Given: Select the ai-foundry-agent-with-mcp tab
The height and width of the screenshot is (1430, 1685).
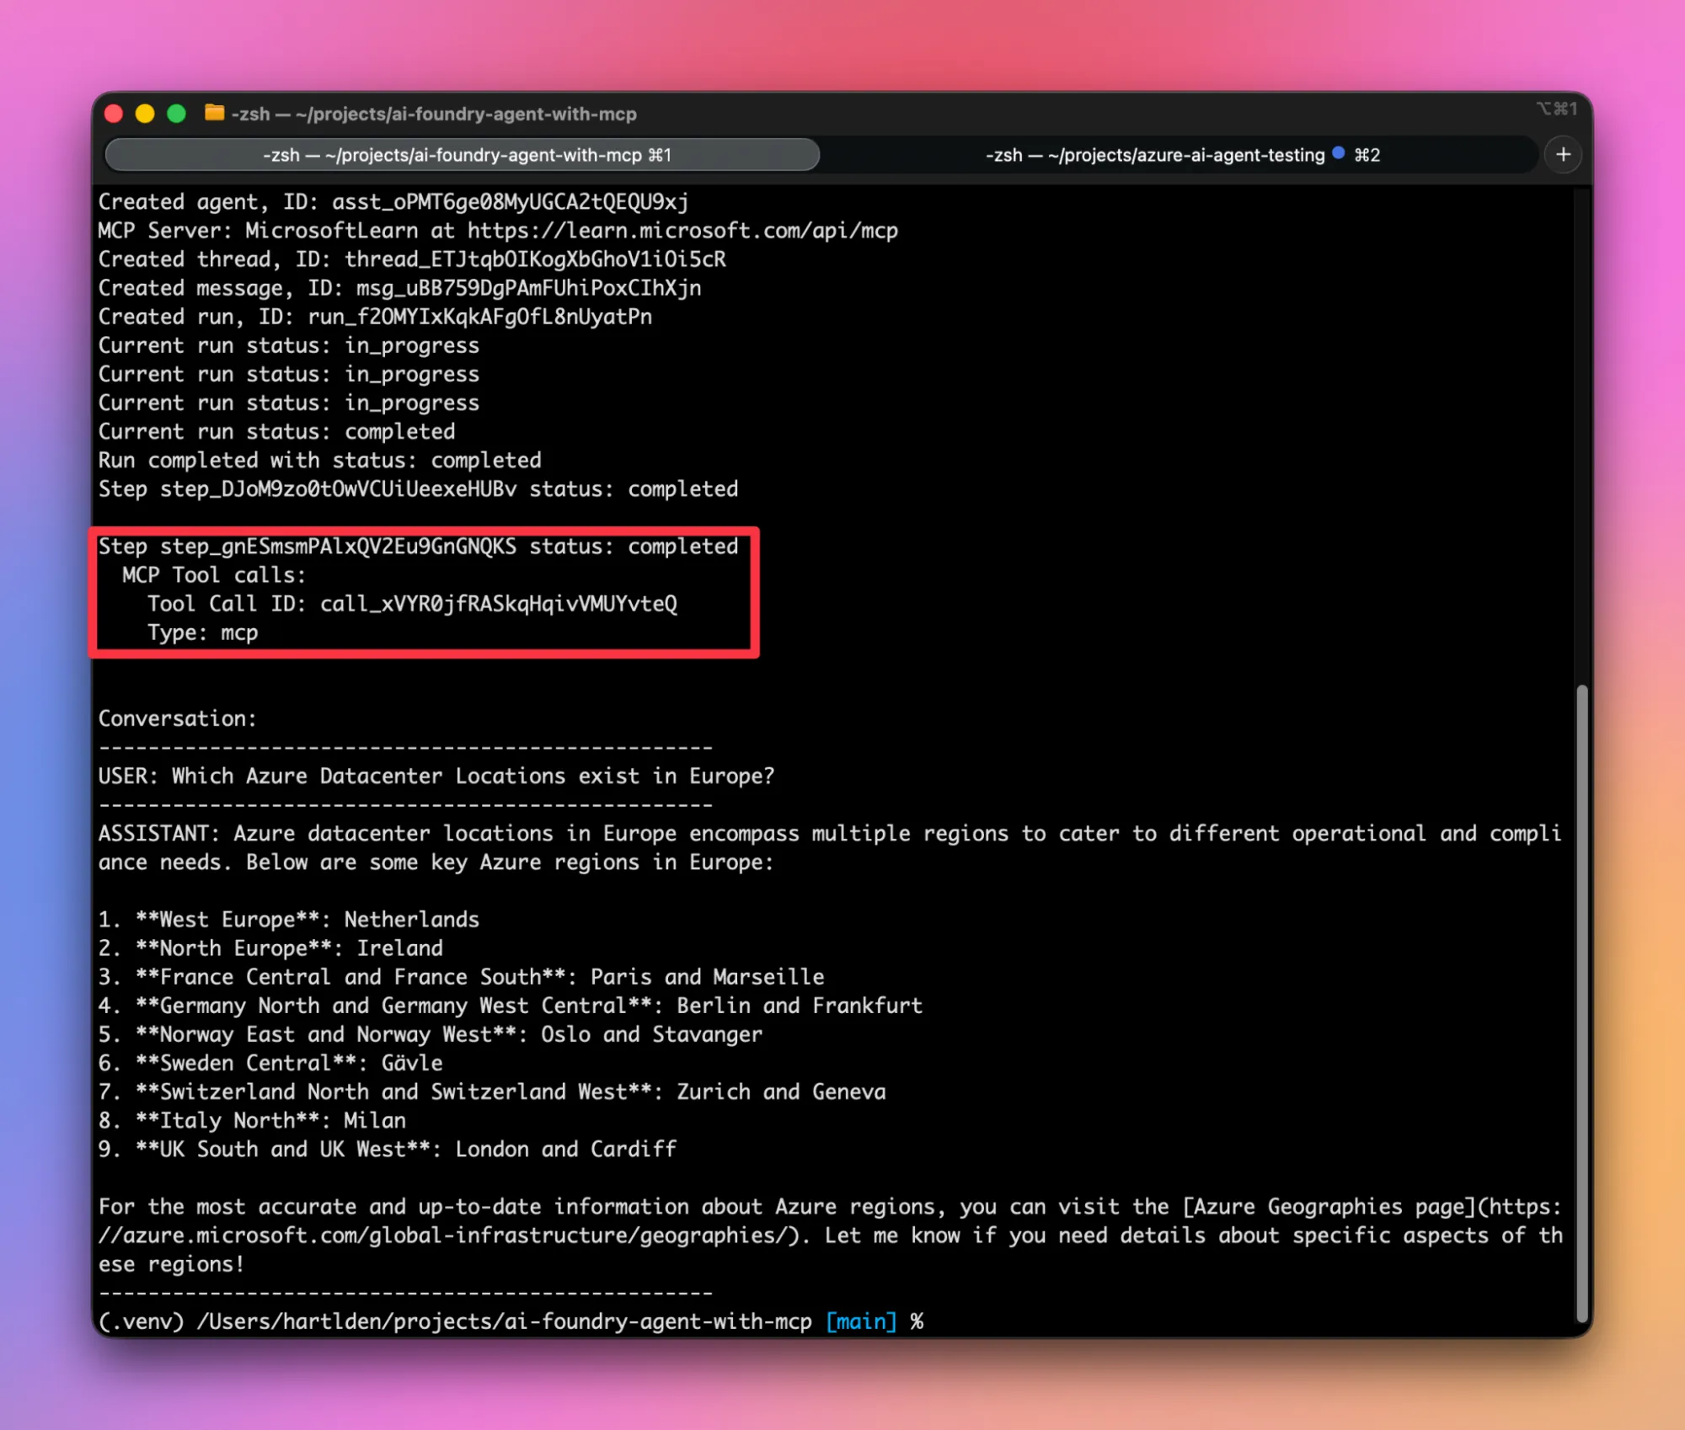Looking at the screenshot, I should (462, 155).
